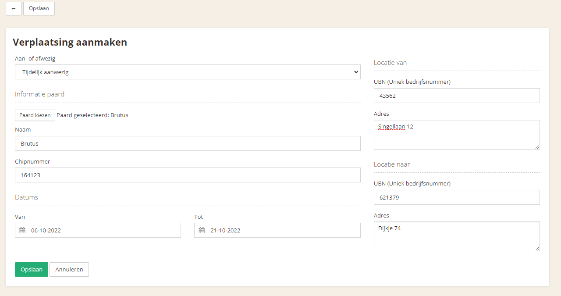561x296 pixels.
Task: Click the calendar icon in the Tot field
Action: pos(202,230)
